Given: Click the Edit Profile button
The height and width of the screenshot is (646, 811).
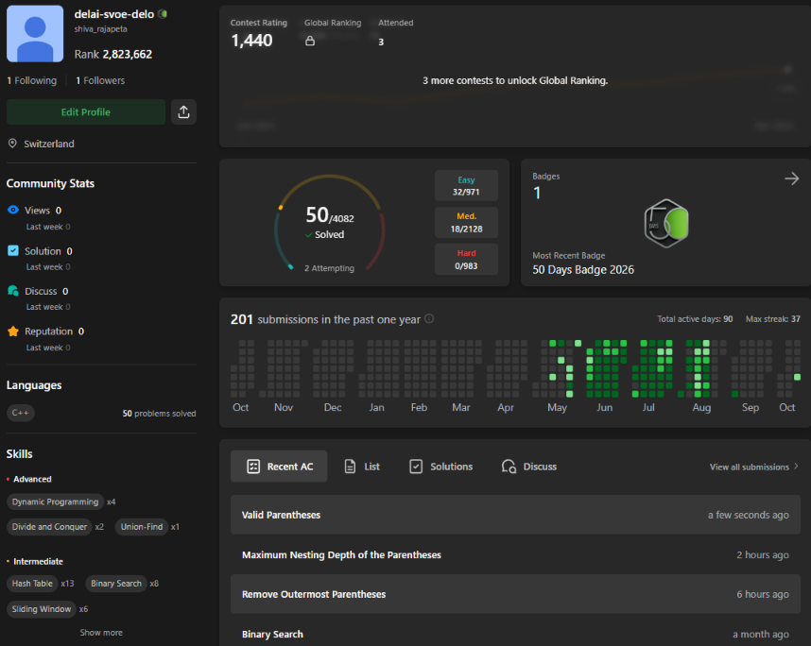Looking at the screenshot, I should [x=86, y=112].
